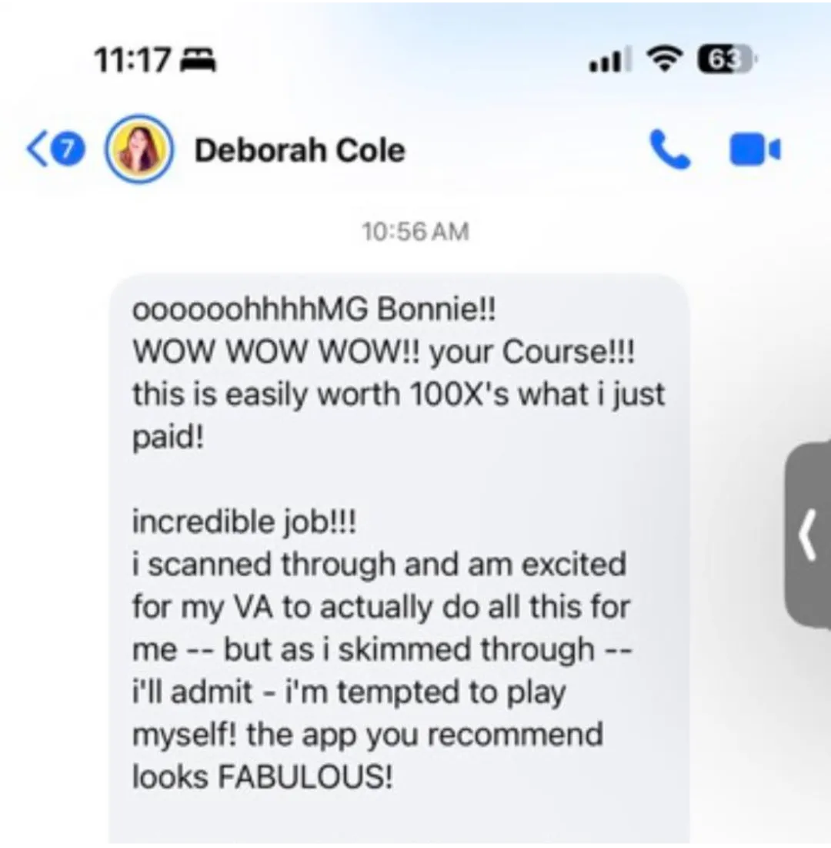Tap the "ooooohhhhMG Bonnie!!" opening line
This screenshot has width=831, height=848.
pos(314,310)
